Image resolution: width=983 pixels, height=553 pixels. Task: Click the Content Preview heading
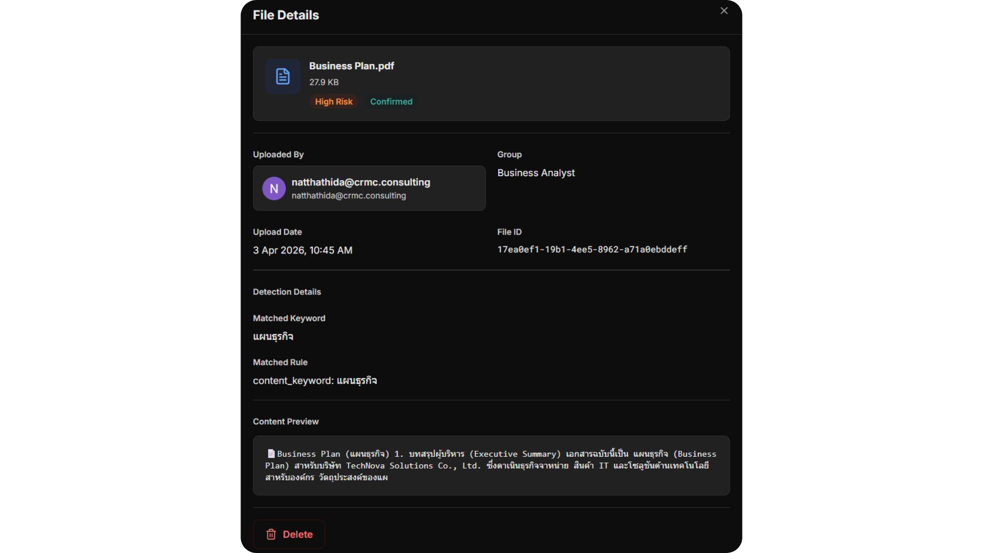[286, 421]
